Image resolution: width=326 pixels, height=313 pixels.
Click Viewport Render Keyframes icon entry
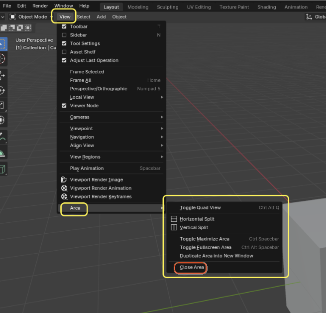coord(64,196)
